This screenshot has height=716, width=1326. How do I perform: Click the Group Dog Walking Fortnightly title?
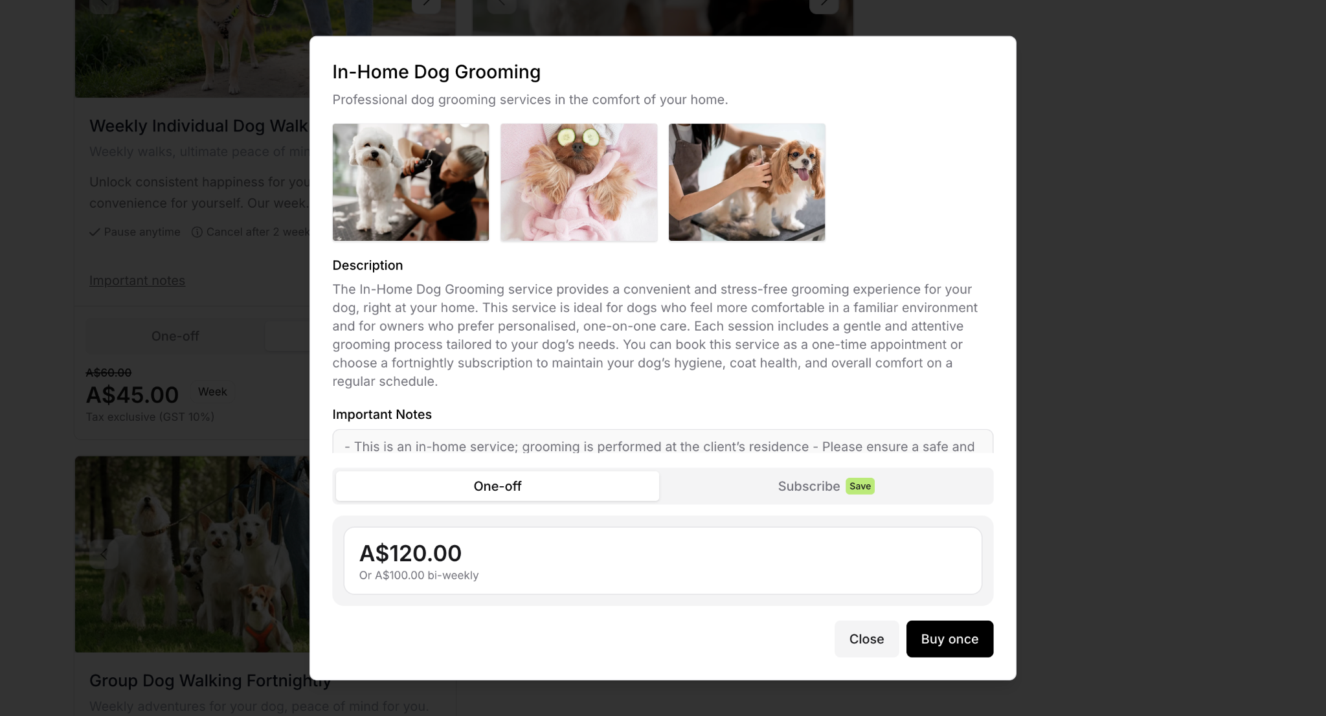click(210, 680)
